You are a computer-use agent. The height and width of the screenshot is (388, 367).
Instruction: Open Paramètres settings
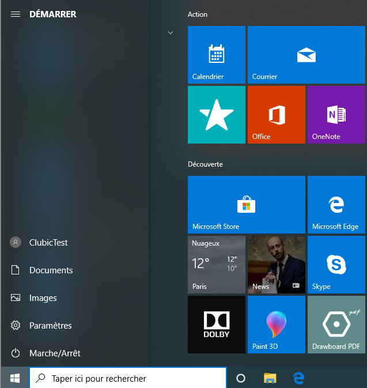coord(74,325)
